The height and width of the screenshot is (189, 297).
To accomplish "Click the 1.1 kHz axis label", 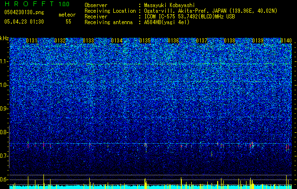I will 4,61.
